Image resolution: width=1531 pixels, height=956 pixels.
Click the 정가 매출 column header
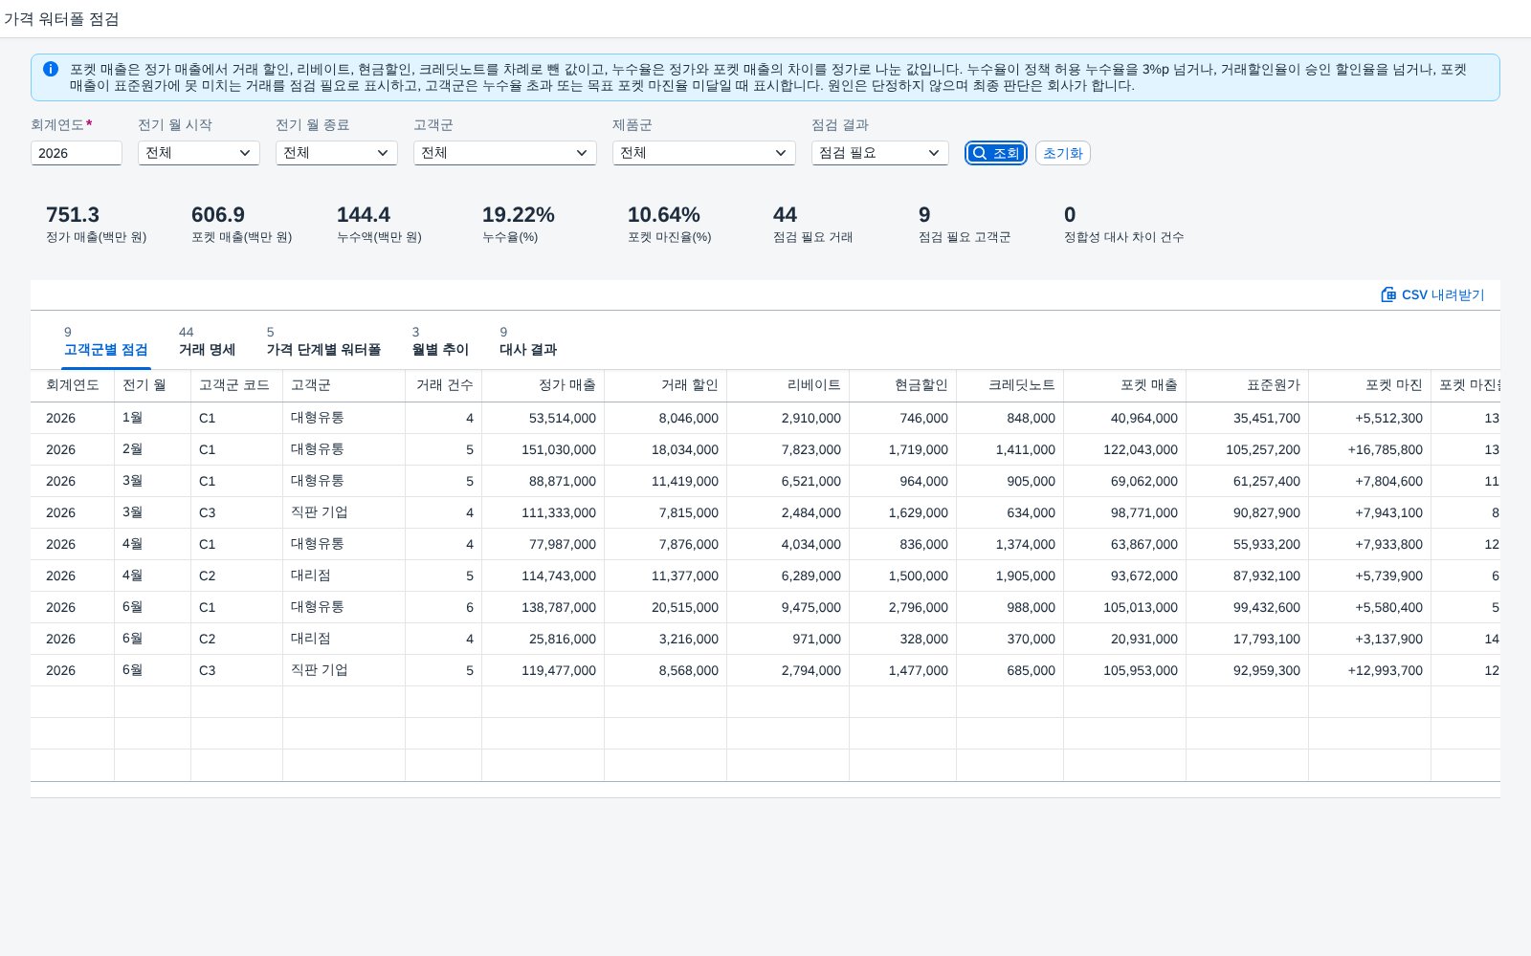pyautogui.click(x=544, y=385)
